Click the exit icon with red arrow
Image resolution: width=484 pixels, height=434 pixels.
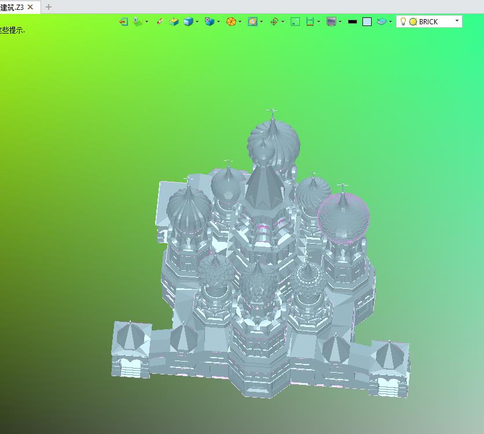tap(123, 21)
